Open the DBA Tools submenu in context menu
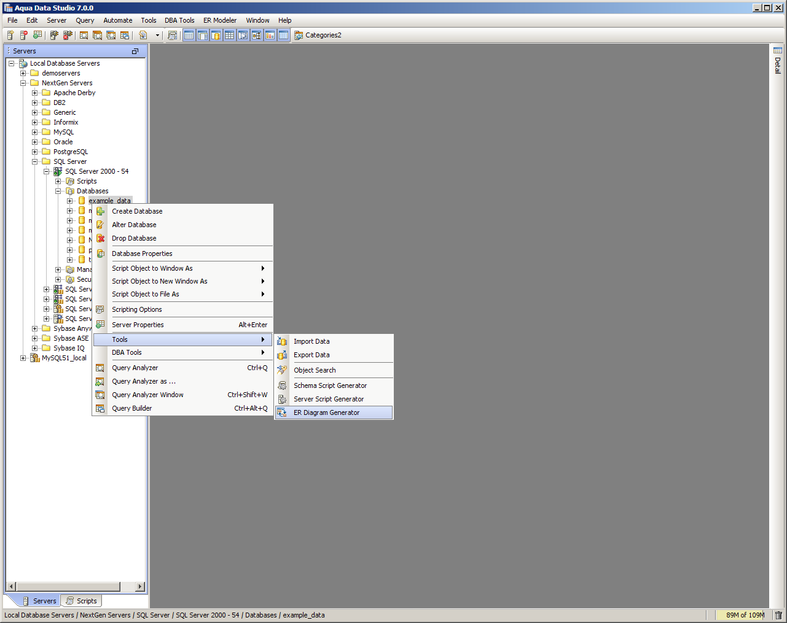The image size is (787, 623). [182, 352]
